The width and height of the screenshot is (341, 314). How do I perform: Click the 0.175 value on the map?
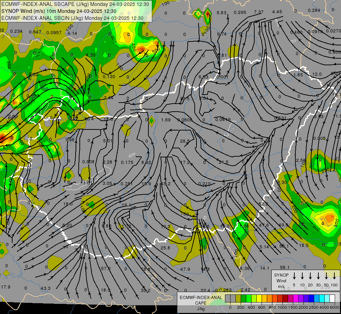pos(127,162)
